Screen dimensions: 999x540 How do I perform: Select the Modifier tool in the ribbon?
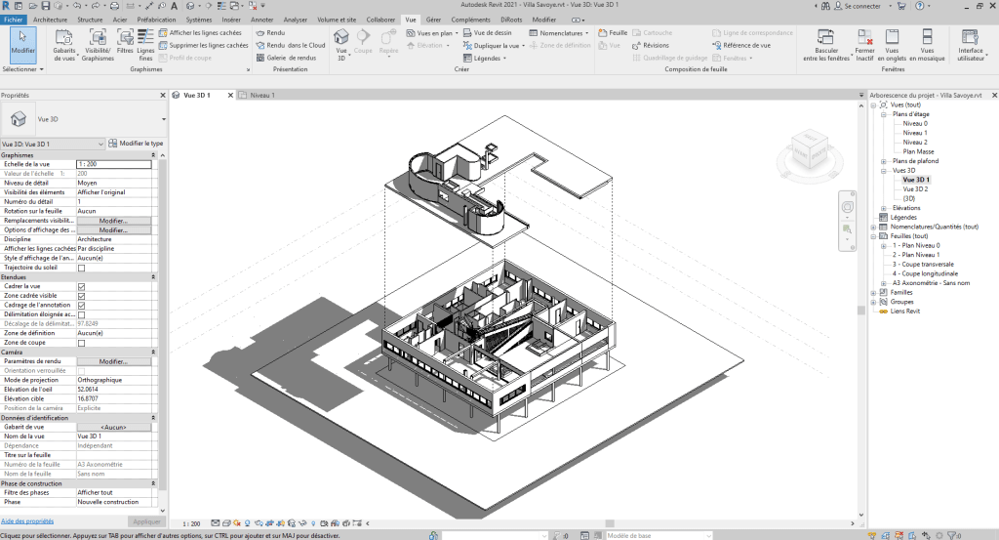[23, 43]
